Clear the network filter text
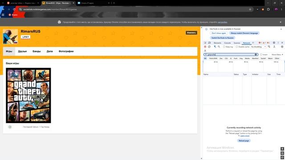 coord(256,54)
